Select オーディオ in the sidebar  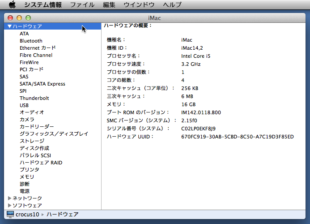pyautogui.click(x=32, y=112)
